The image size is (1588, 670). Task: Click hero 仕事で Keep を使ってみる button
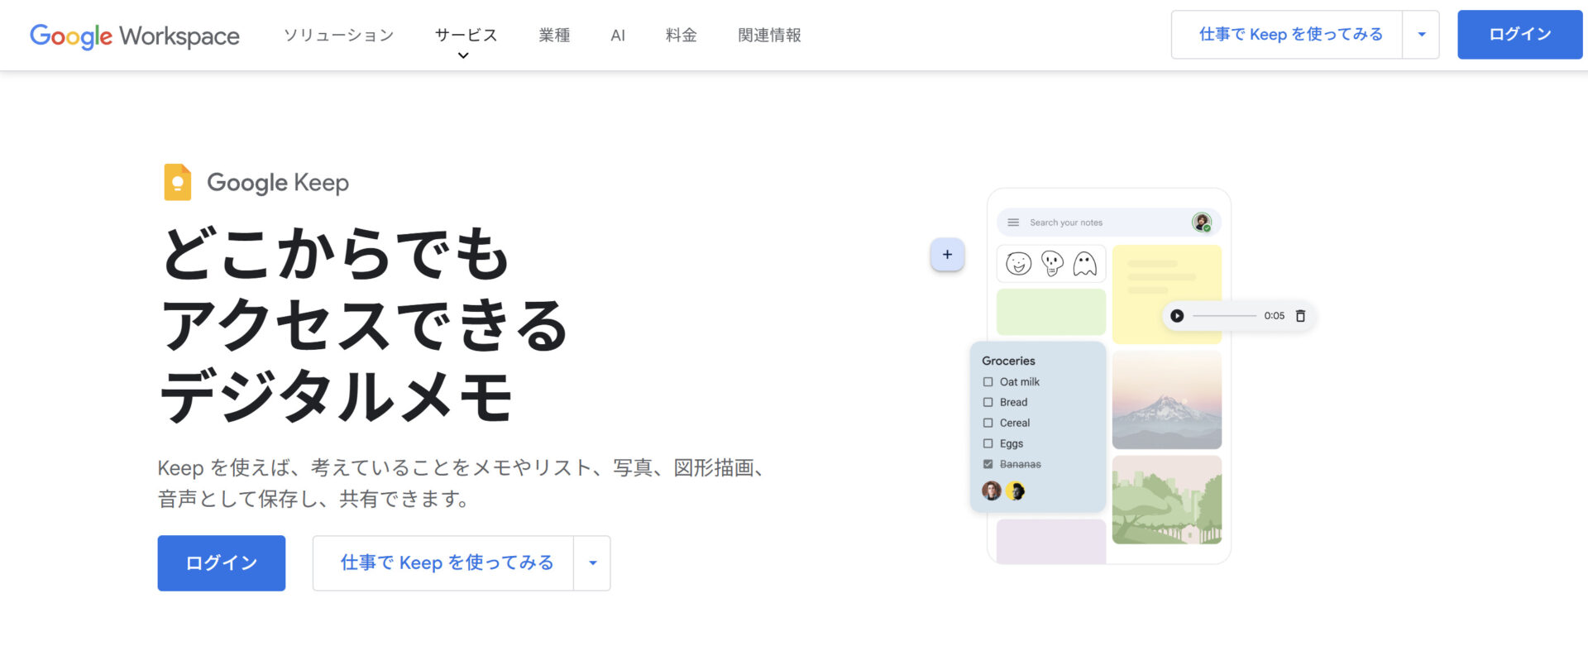443,563
